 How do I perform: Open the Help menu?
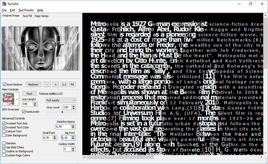tap(40, 10)
